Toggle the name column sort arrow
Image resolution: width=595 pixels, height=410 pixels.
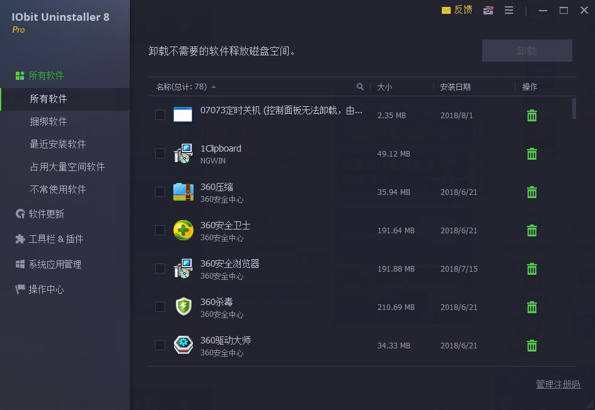click(x=214, y=87)
